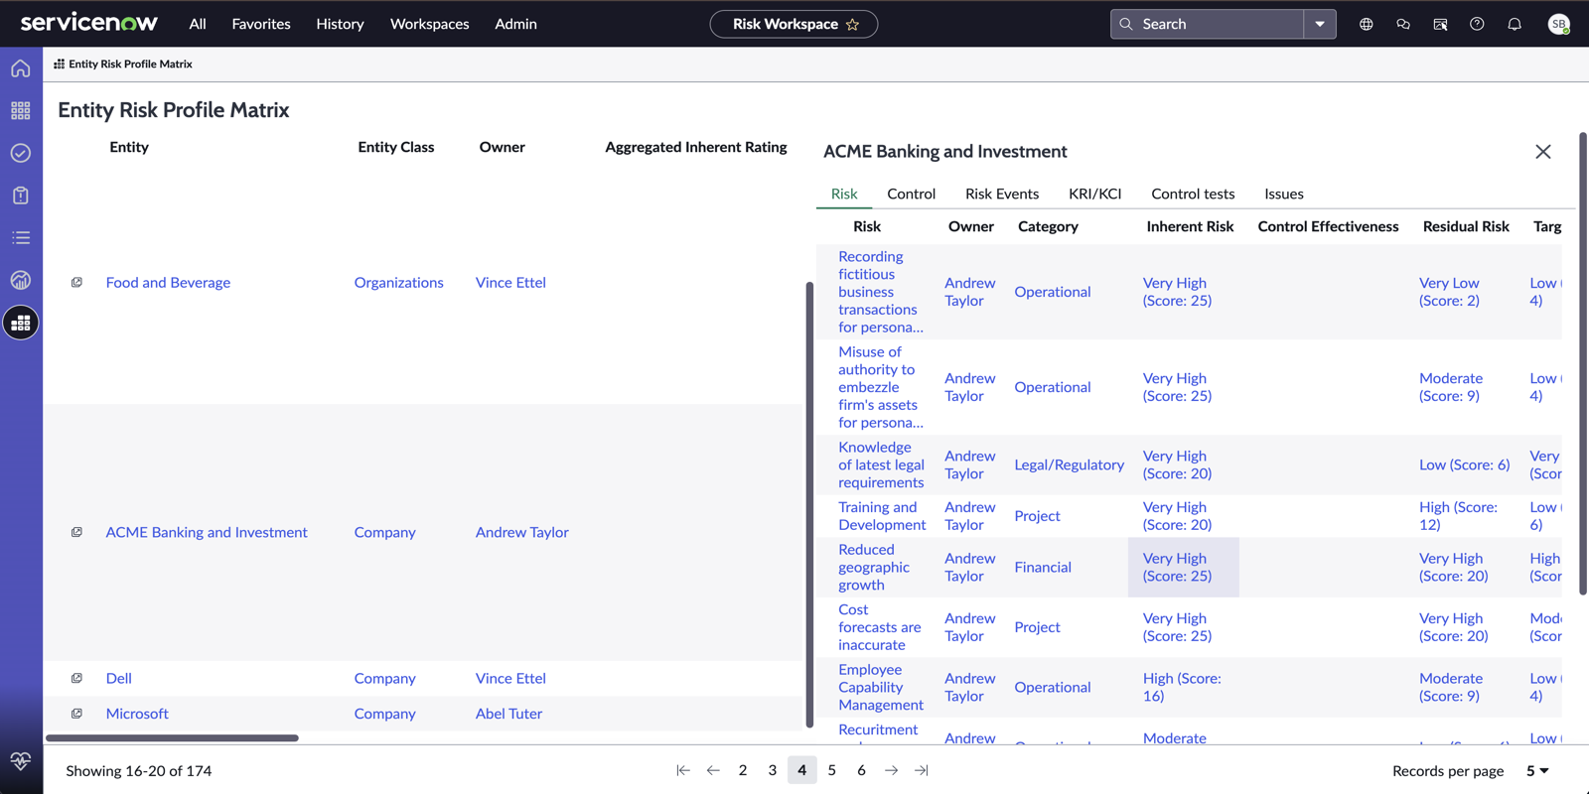This screenshot has height=794, width=1589.
Task: Open Reduced geographic growth risk link
Action: click(874, 568)
